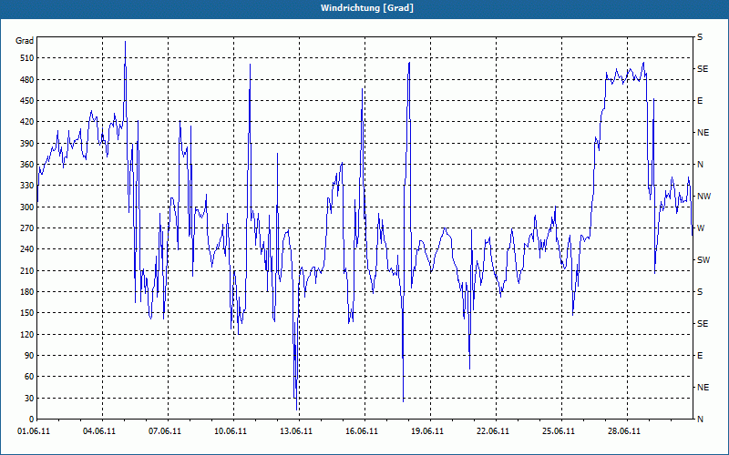Select the y-axis value 360
The width and height of the screenshot is (729, 455).
click(x=27, y=165)
